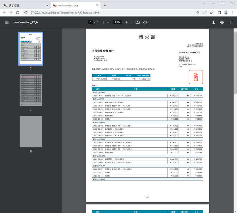Image resolution: width=237 pixels, height=213 pixels.
Task: Click the PDF zoom out minus button
Action: [108, 22]
